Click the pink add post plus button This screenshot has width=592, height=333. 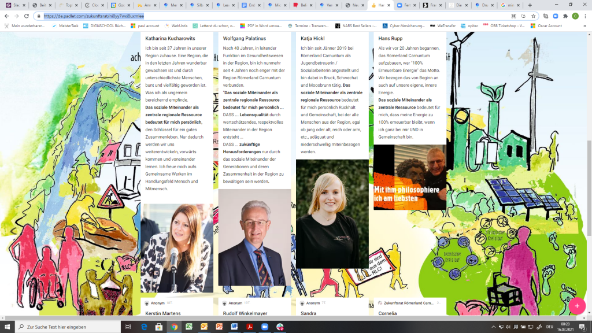click(576, 305)
